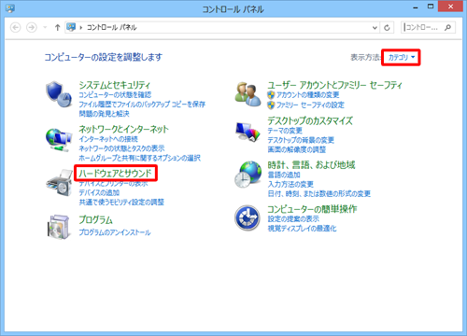Minimize the Control Panel window
467x336 pixels.
tap(416, 7)
